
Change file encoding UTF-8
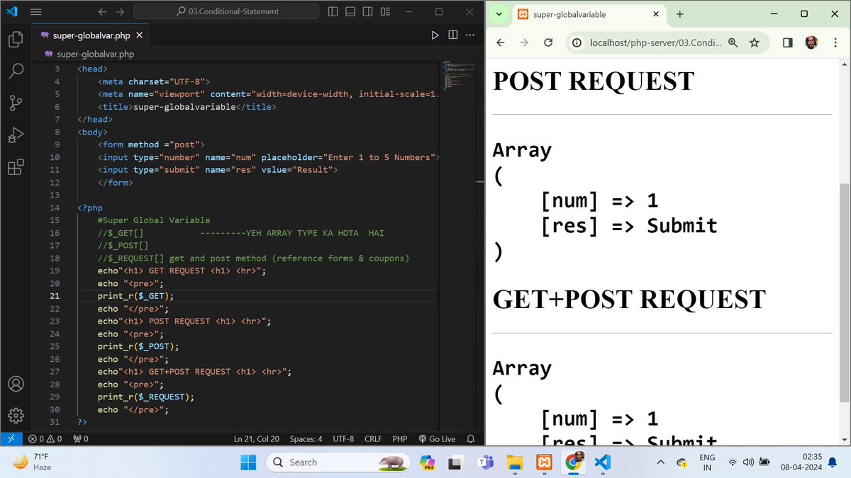(343, 439)
